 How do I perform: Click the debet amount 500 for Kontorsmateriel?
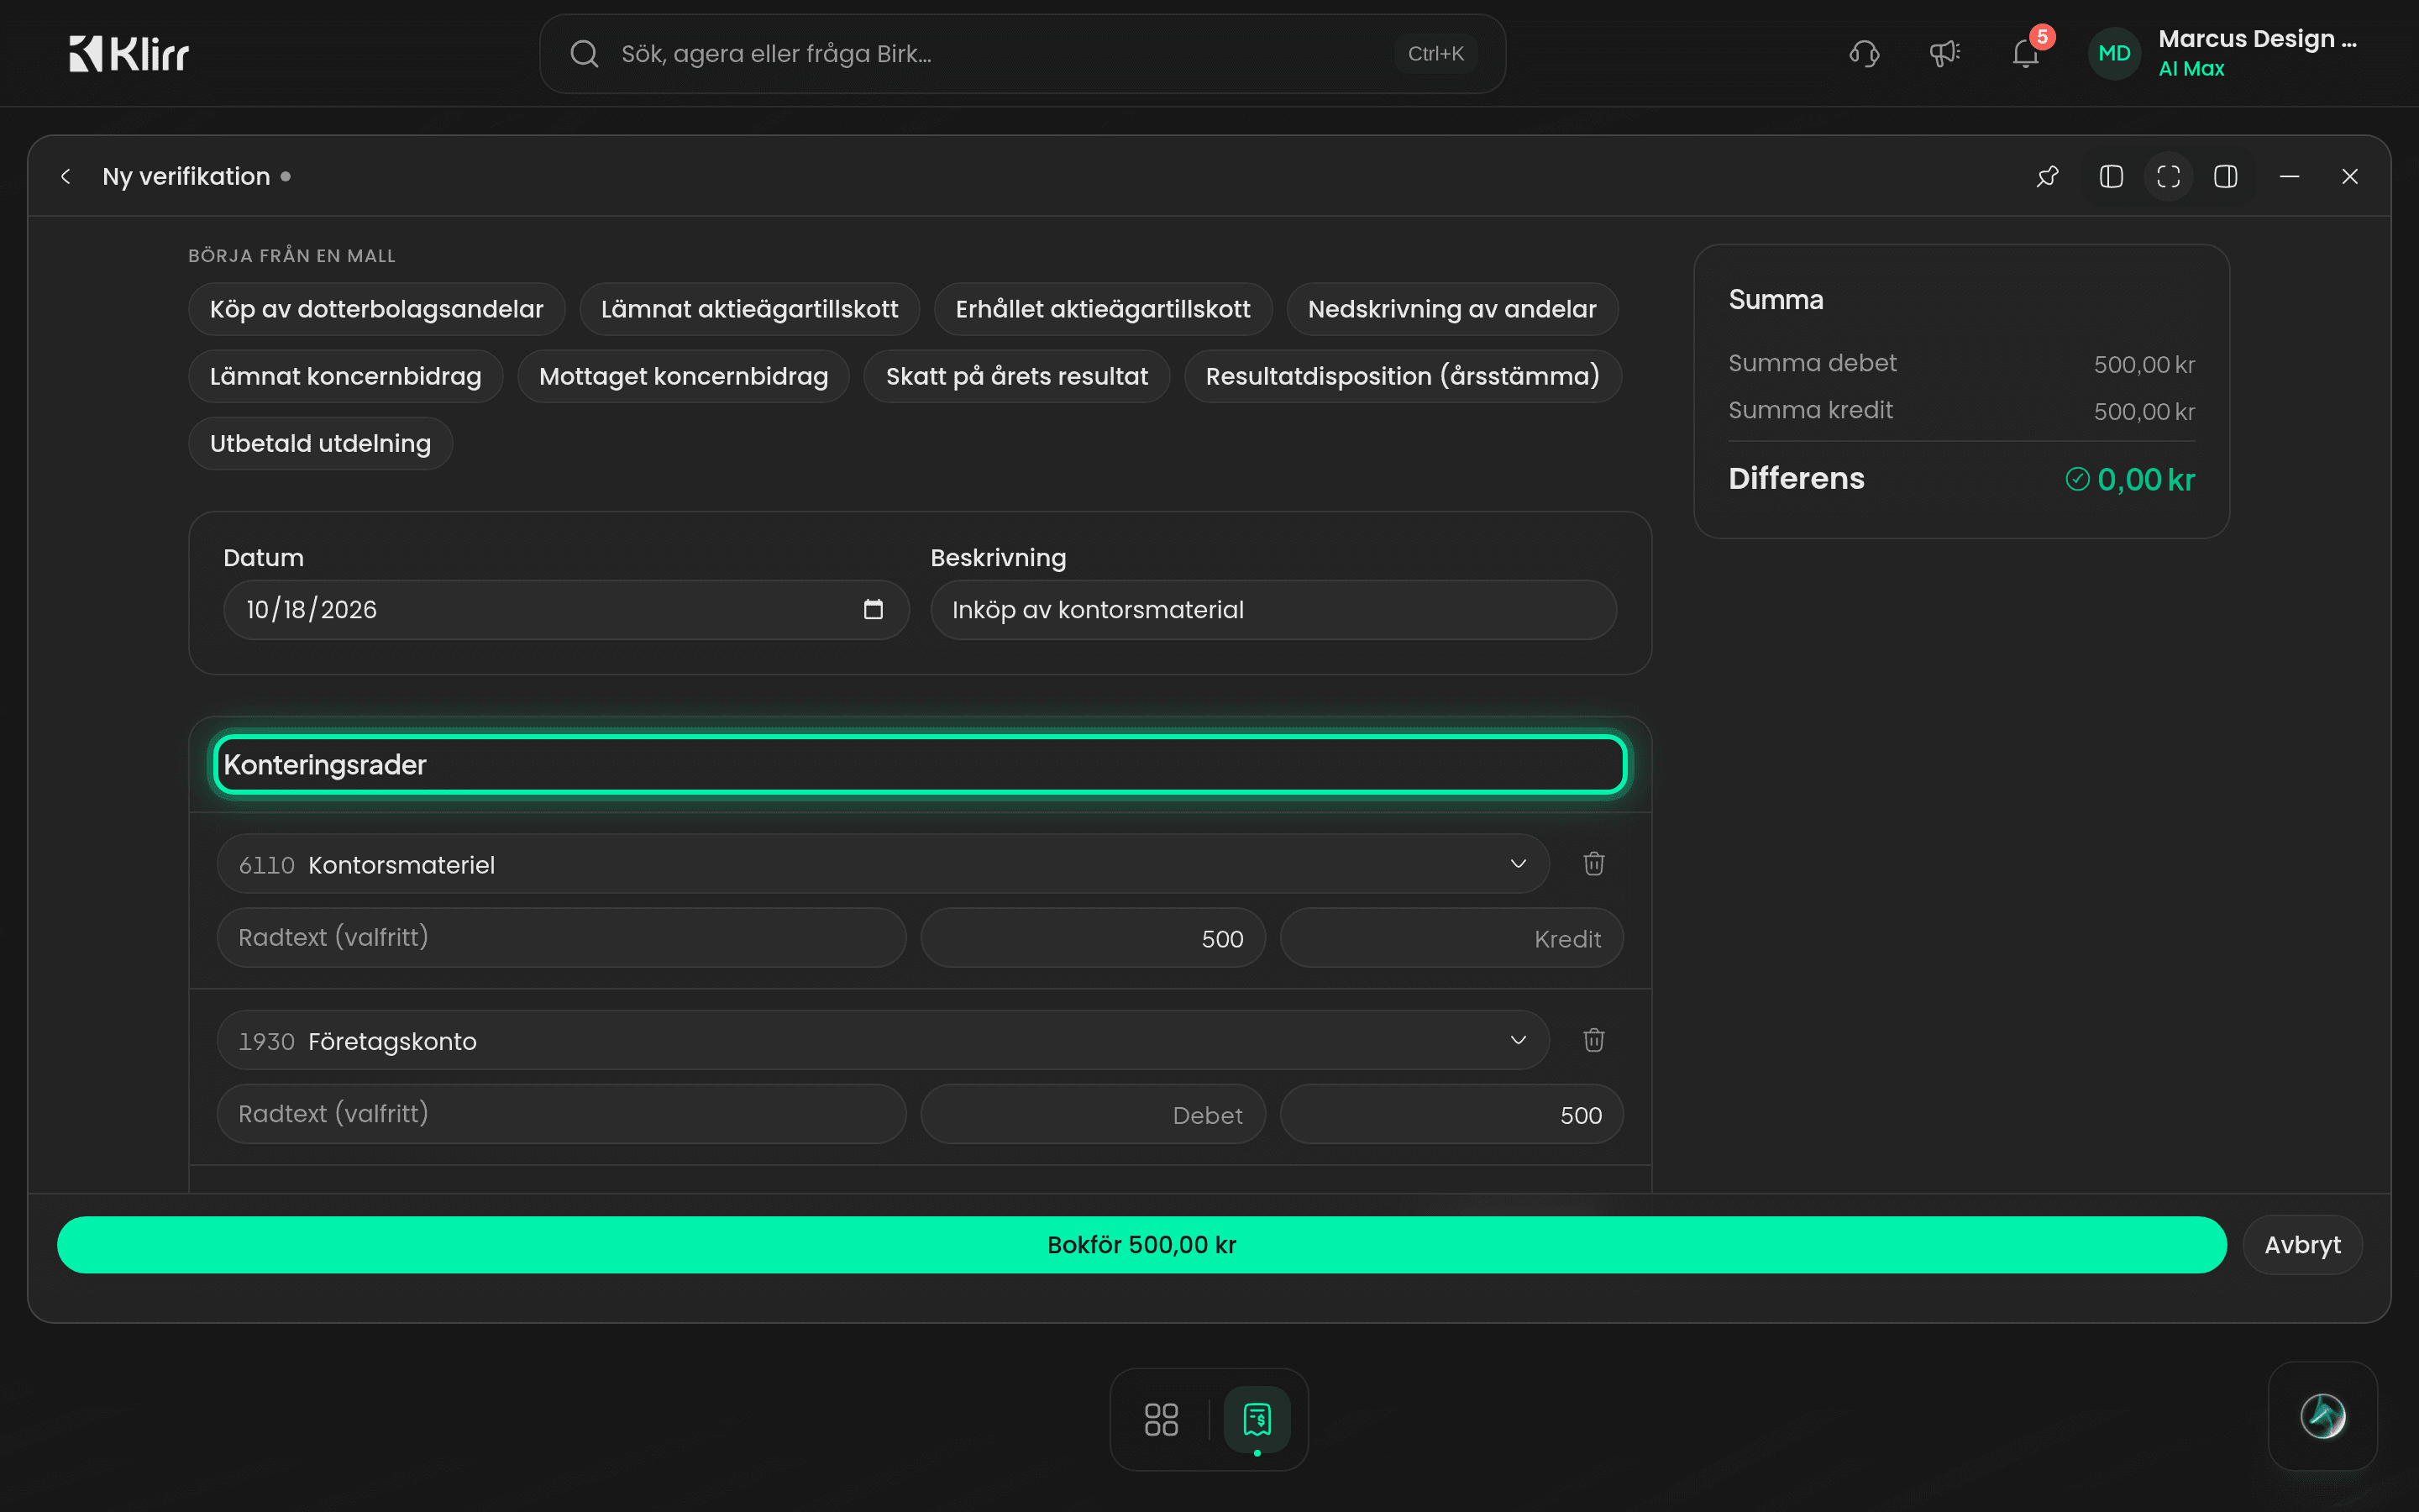pos(1093,938)
